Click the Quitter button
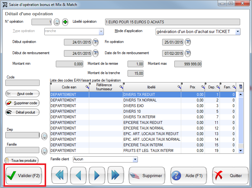The height and width of the screenshot is (188, 252). pyautogui.click(x=230, y=176)
